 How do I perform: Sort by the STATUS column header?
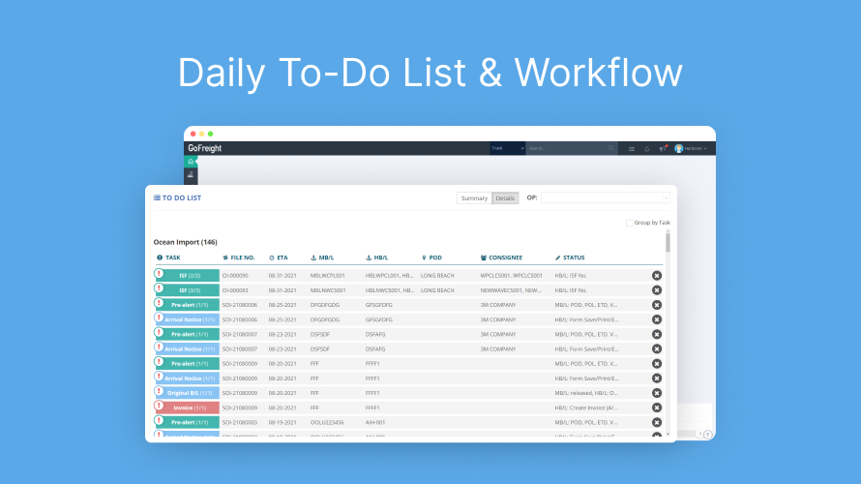(570, 257)
